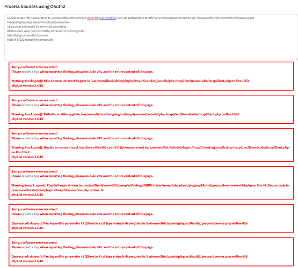Open 'report a bug' link in first stripos() deprecated error

click(x=31, y=214)
